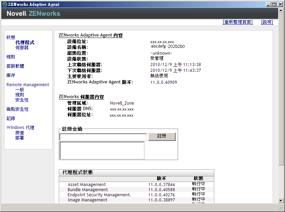Select 部署 under Windows 代理
The width and height of the screenshot is (285, 212).
tap(19, 138)
